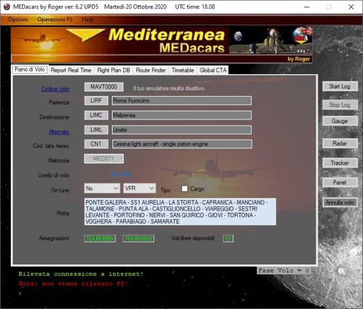This screenshot has width=363, height=309.
Task: Open the Tracker button
Action: pos(340,163)
